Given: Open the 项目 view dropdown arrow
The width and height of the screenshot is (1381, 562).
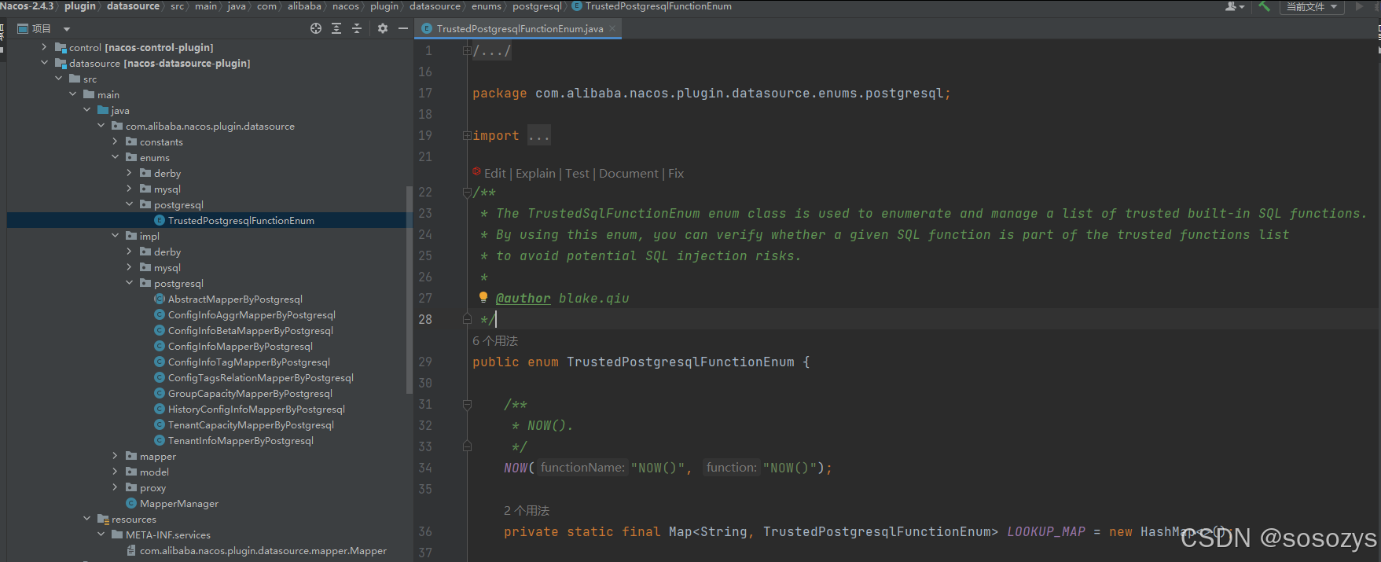Looking at the screenshot, I should (x=67, y=29).
